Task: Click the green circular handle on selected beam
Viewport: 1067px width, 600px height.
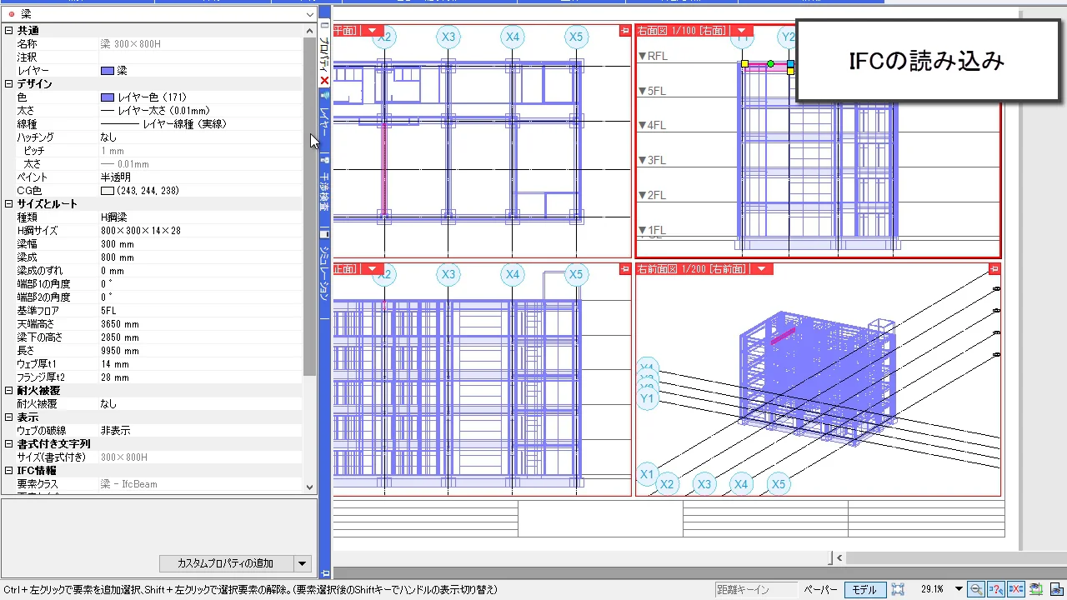Action: (x=770, y=63)
